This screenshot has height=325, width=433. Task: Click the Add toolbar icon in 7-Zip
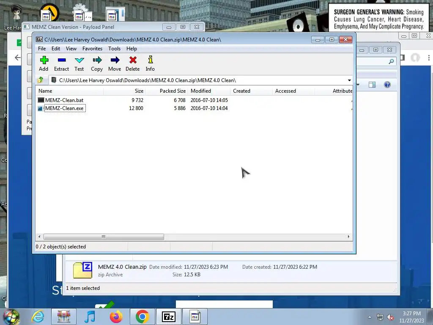44,63
